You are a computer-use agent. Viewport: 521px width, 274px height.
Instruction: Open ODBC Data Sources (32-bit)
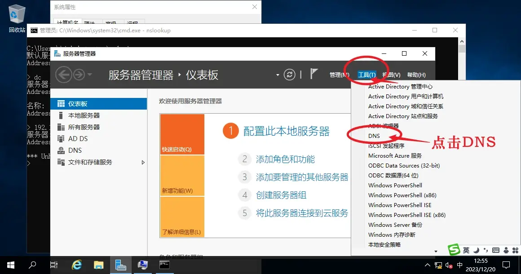click(x=404, y=165)
